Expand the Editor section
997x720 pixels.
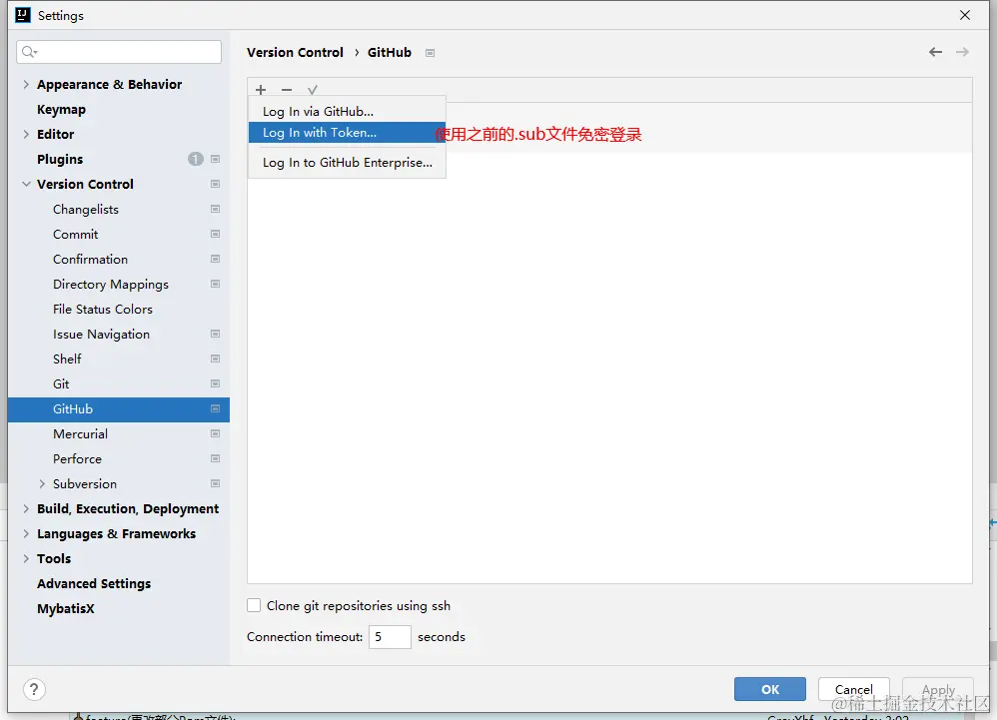(26, 134)
